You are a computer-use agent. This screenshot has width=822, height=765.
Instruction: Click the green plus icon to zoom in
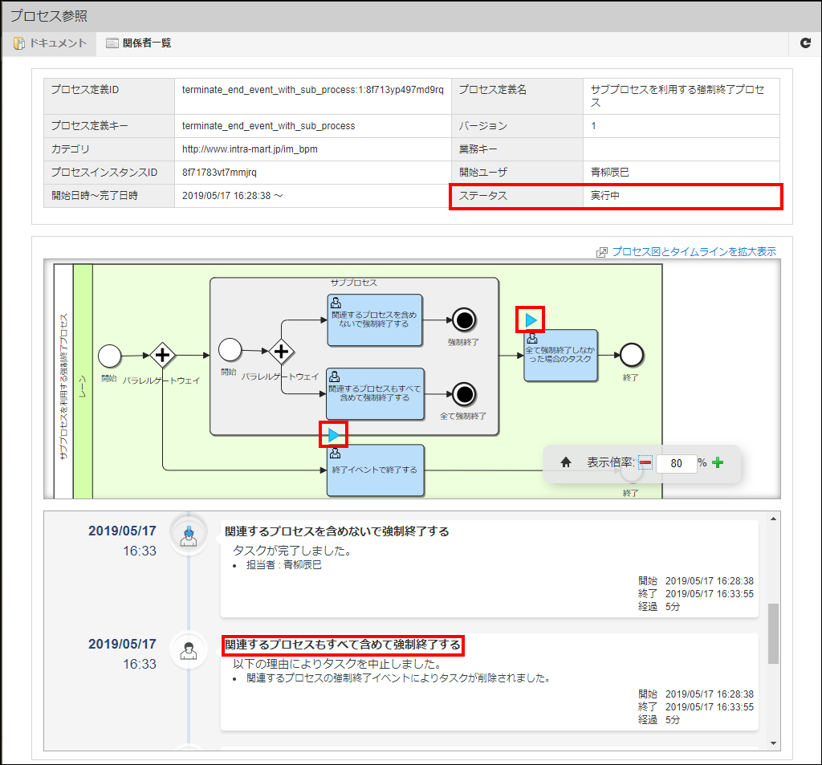(x=718, y=463)
